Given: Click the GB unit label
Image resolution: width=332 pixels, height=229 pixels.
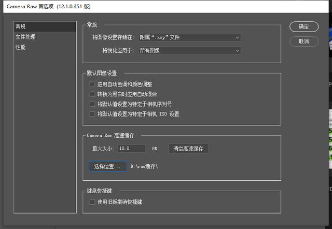Looking at the screenshot, I should (x=155, y=149).
